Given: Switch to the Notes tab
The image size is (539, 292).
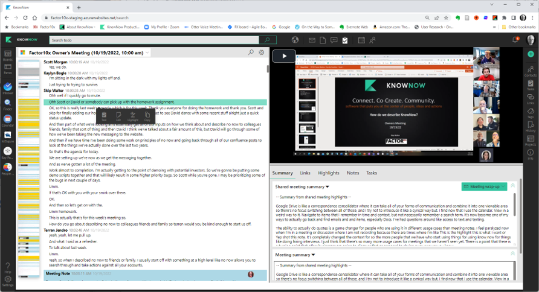Looking at the screenshot, I should (x=353, y=173).
